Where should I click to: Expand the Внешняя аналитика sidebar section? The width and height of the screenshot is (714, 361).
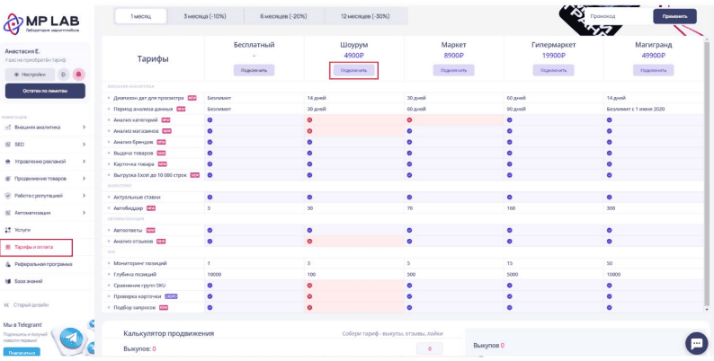pos(84,128)
